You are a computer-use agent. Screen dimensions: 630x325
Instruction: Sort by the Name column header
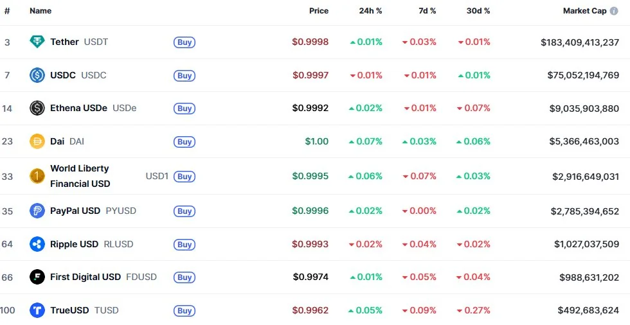40,11
